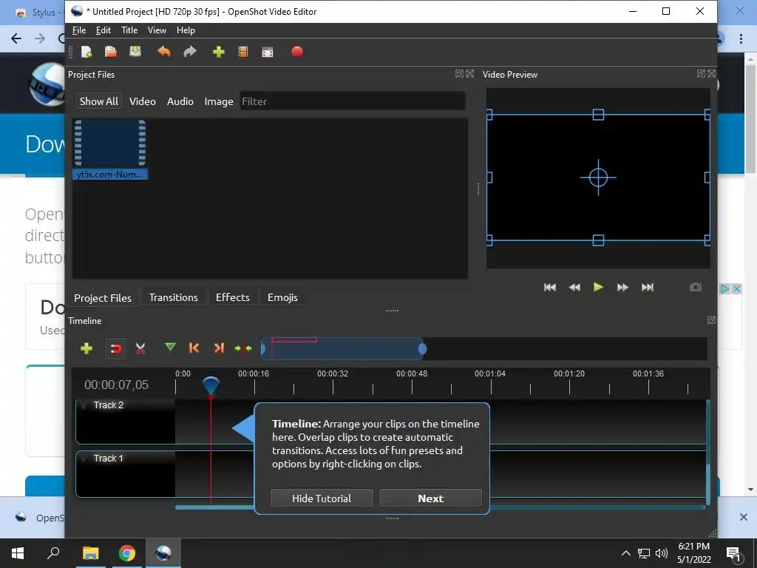Screen dimensions: 757x568
Task: Click the orange Undo arrow
Action: point(164,51)
